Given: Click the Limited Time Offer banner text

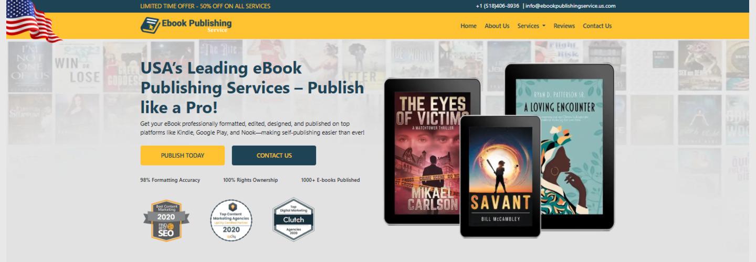Looking at the screenshot, I should tap(205, 6).
